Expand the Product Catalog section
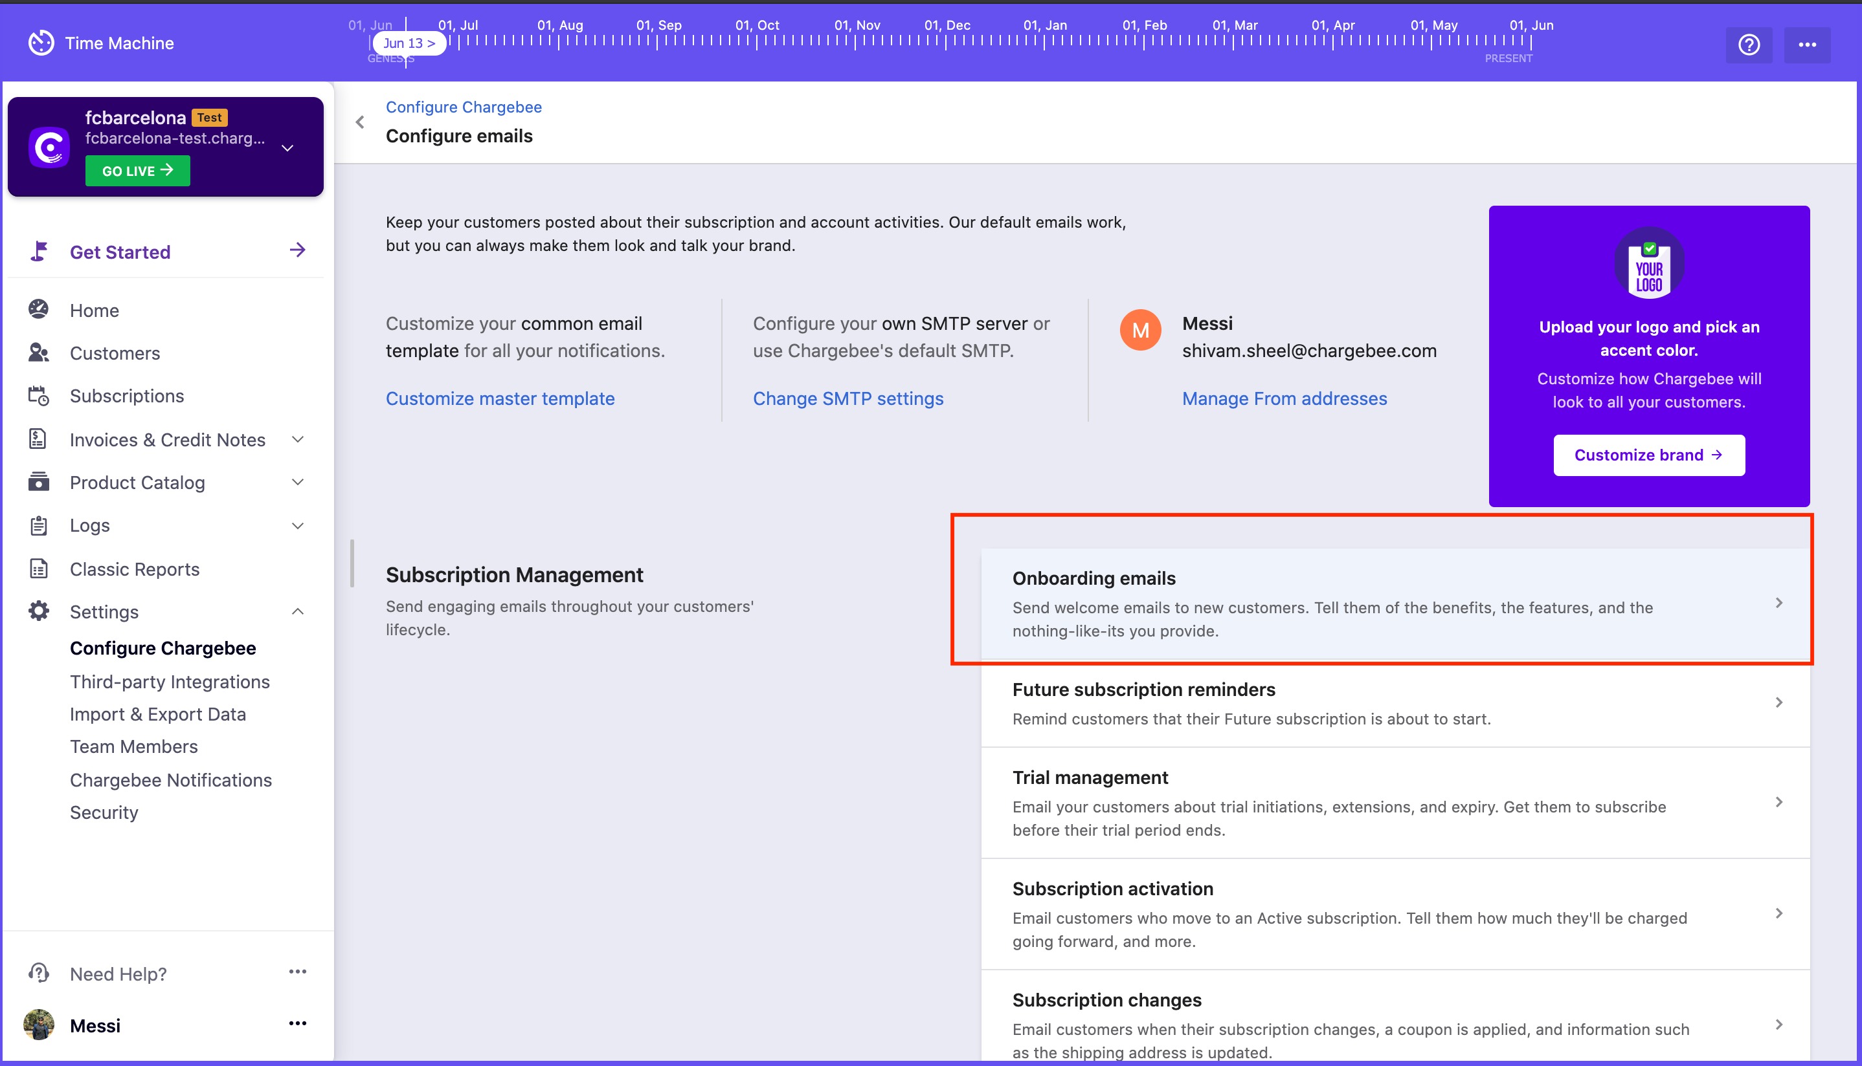Viewport: 1862px width, 1066px height. 298,483
